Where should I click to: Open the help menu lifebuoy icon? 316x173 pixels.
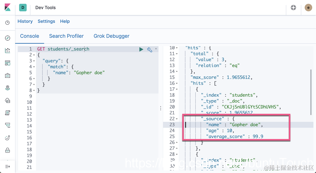pyautogui.click(x=293, y=7)
